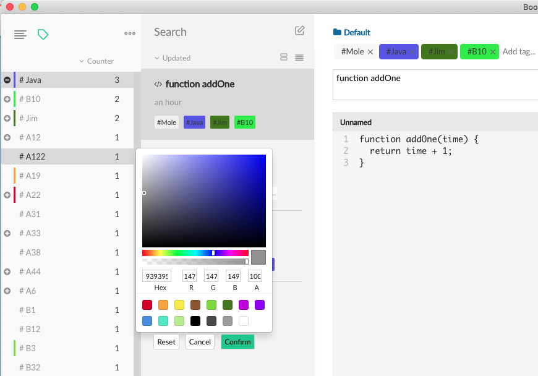Click the G value input field
The height and width of the screenshot is (376, 538).
point(211,276)
